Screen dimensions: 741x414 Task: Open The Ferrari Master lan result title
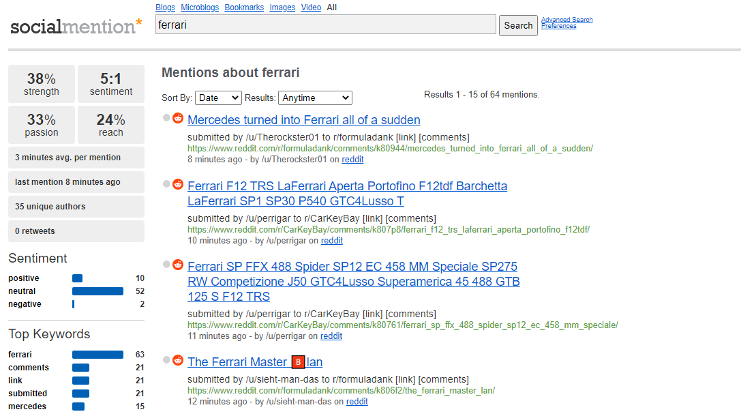click(255, 362)
